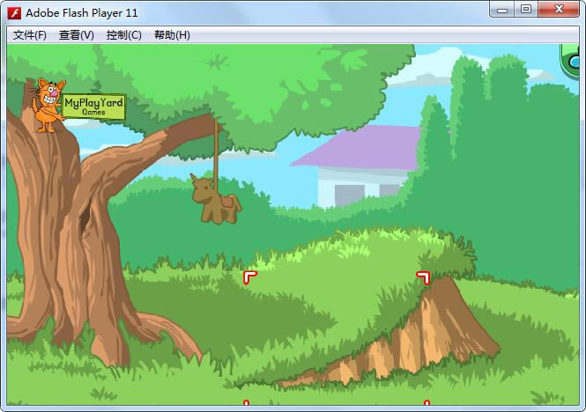586x412 pixels.
Task: Maximize the Flash Player window
Action: pos(526,9)
